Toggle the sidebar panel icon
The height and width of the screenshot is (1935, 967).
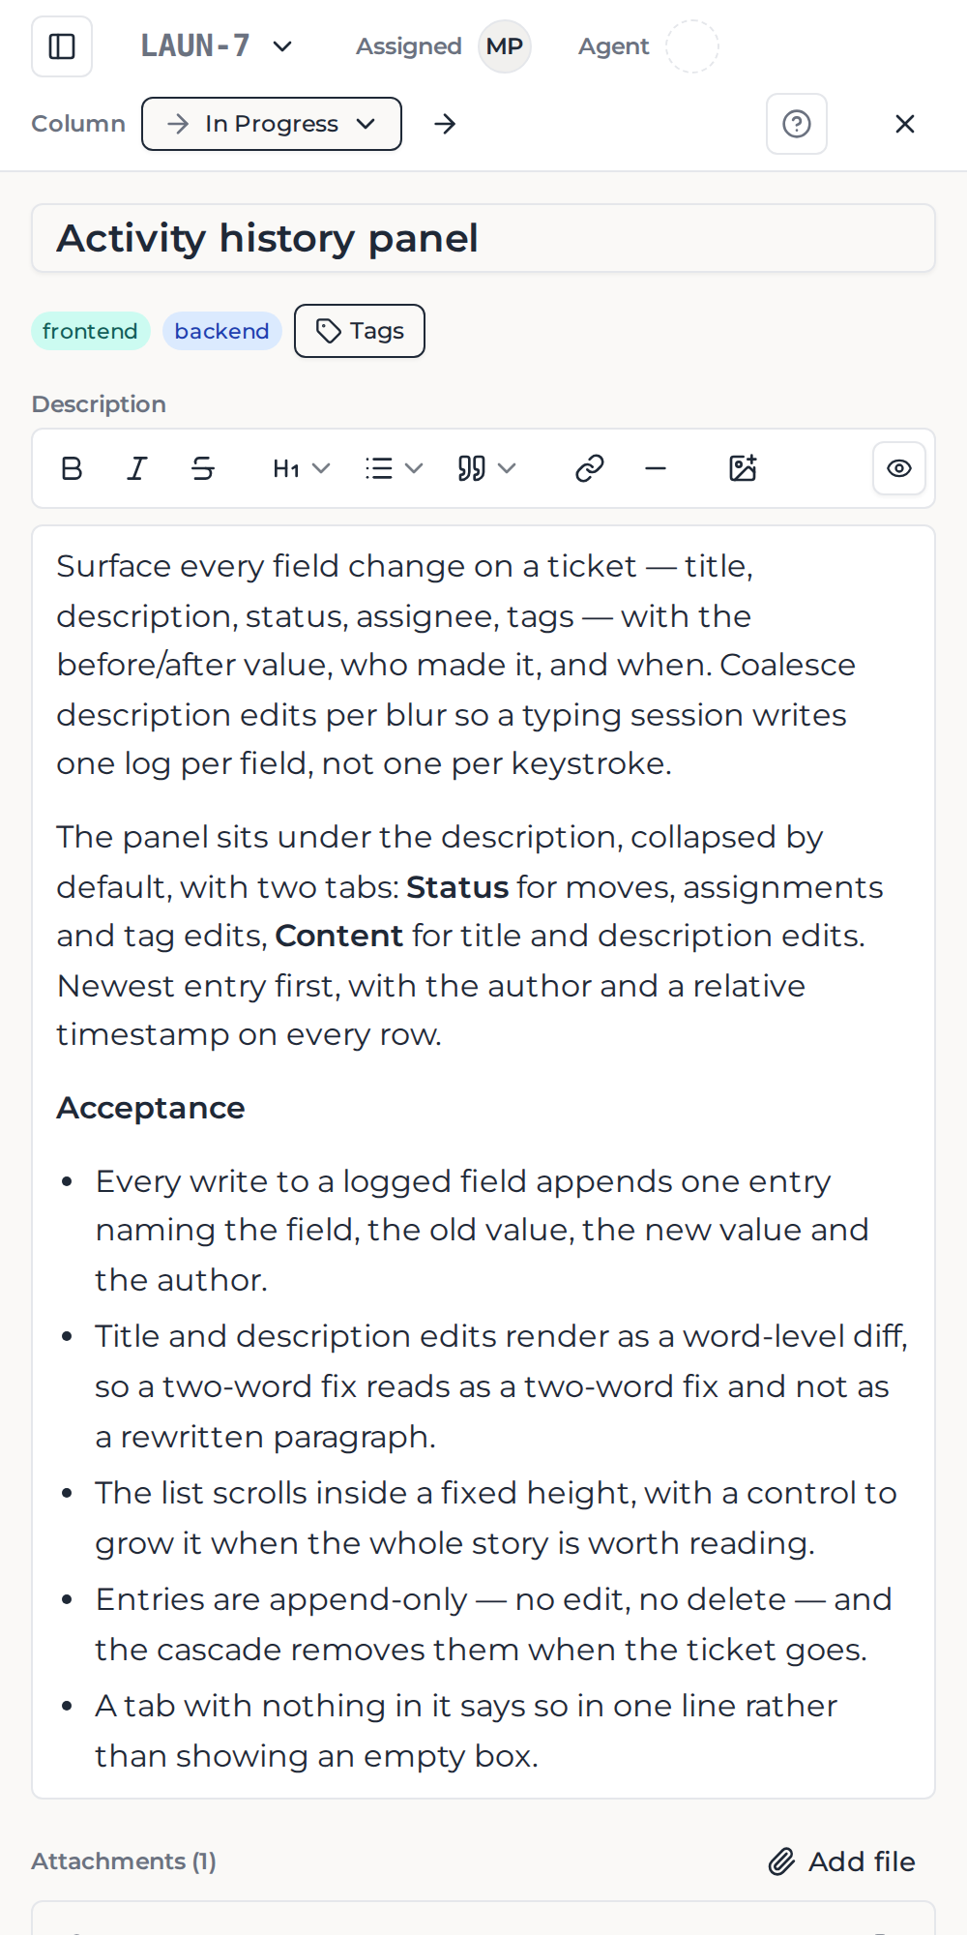coord(62,46)
